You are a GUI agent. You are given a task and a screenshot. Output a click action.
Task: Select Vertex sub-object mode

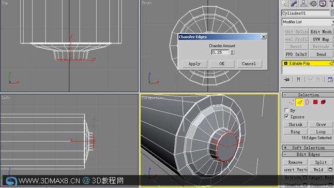(292, 102)
